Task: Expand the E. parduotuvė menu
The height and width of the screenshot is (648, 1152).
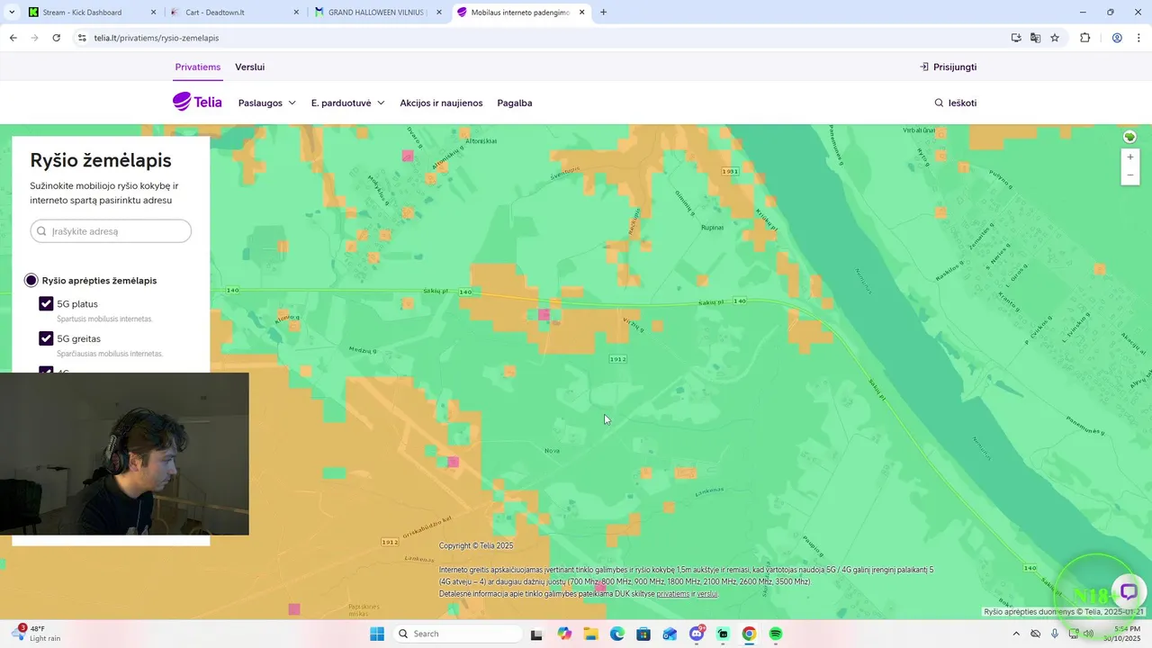Action: 347,103
